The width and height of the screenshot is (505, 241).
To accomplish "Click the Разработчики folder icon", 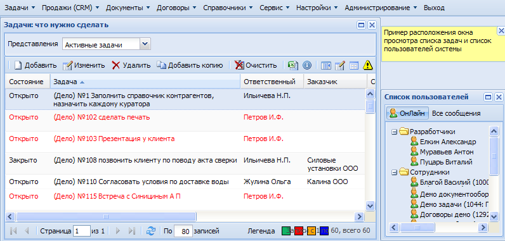I will coord(404,131).
